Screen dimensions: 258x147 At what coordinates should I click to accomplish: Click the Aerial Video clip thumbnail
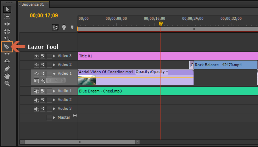87,80
